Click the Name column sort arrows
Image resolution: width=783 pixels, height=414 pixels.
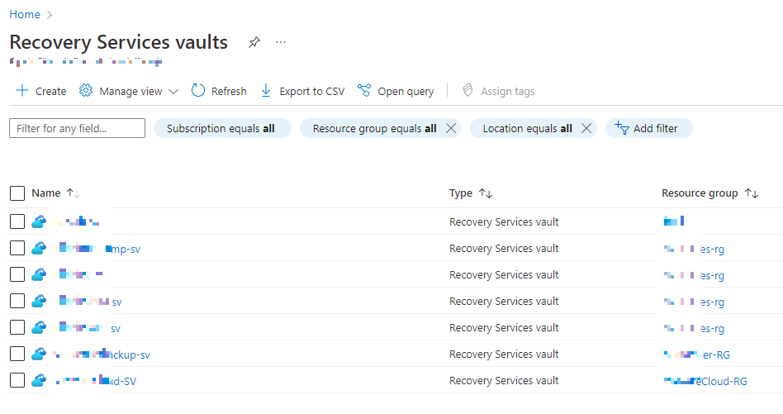point(74,193)
